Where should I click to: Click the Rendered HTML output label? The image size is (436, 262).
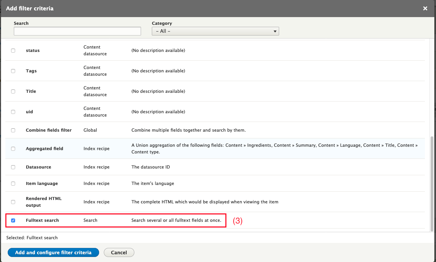click(44, 202)
